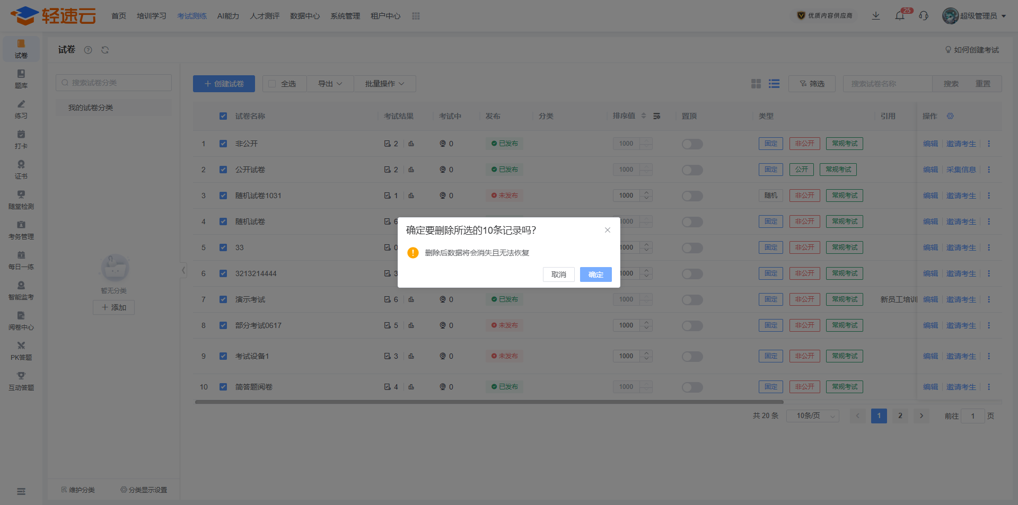Go to 数据中心 in top navigation
This screenshot has width=1018, height=505.
click(x=305, y=16)
